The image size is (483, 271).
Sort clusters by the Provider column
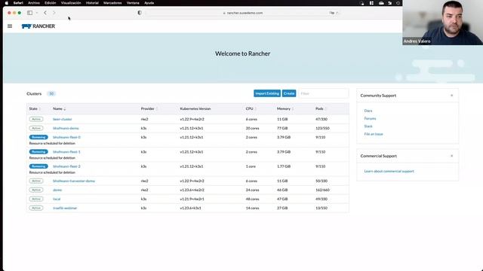click(149, 108)
